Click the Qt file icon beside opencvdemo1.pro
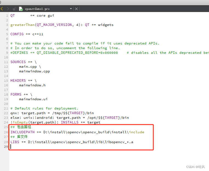 (21, 9)
